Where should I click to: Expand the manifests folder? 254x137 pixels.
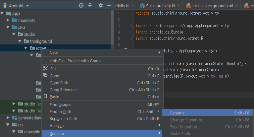coord(8,20)
